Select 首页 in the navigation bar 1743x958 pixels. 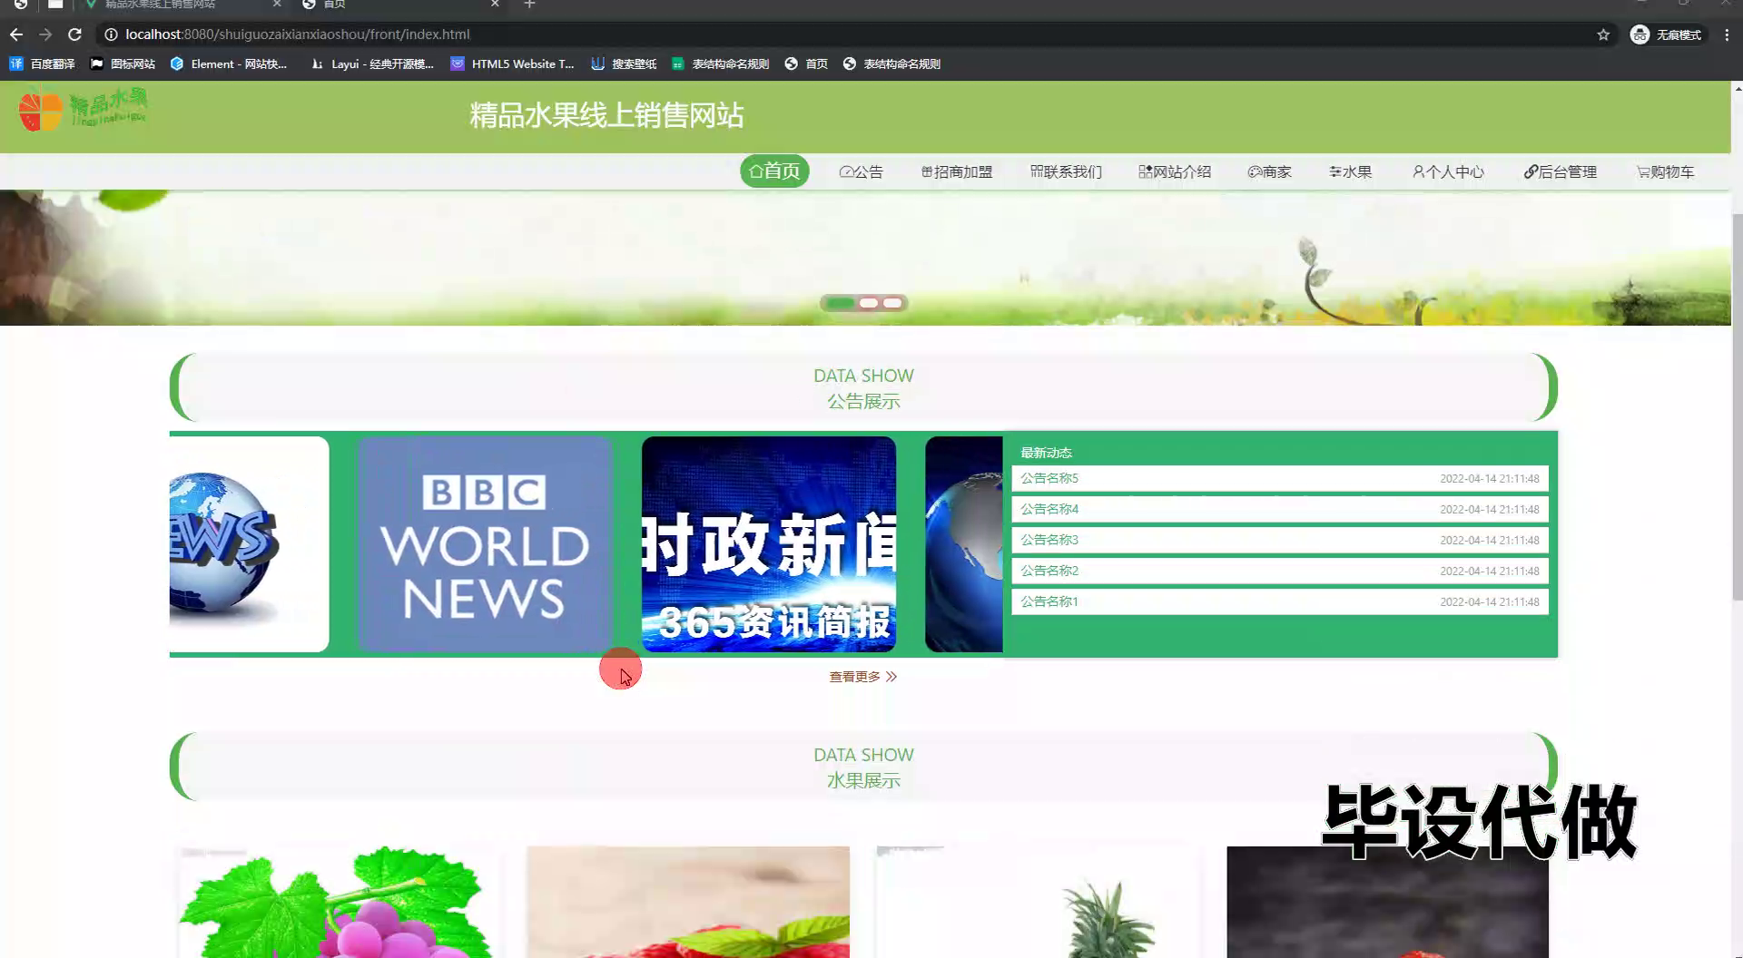(774, 171)
